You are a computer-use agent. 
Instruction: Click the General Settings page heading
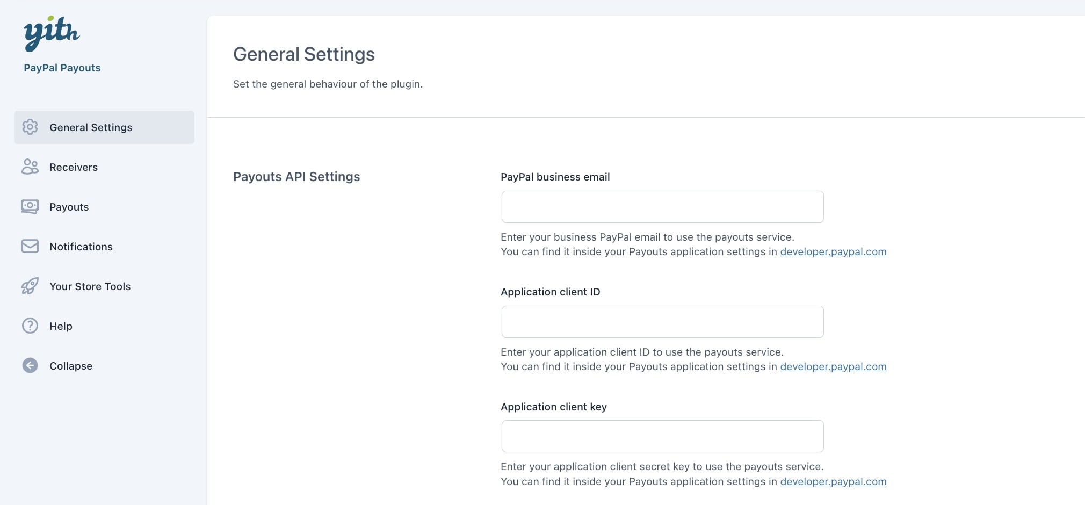(x=304, y=54)
